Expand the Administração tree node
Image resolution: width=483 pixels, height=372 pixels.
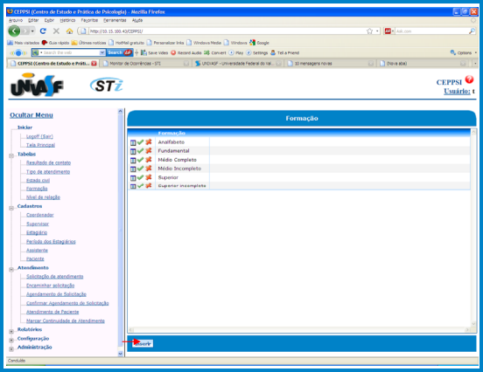click(11, 349)
